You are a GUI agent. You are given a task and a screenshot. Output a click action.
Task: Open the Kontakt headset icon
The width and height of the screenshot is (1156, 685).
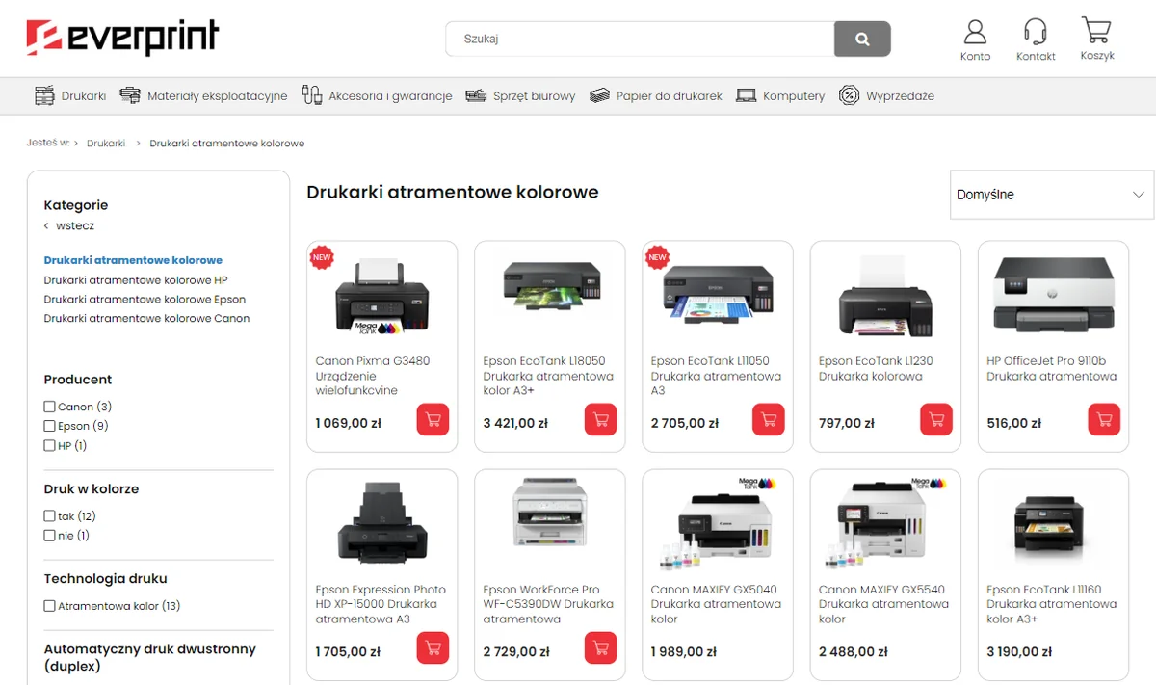[1036, 32]
